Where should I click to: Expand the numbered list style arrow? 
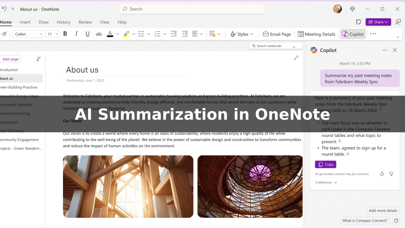165,34
